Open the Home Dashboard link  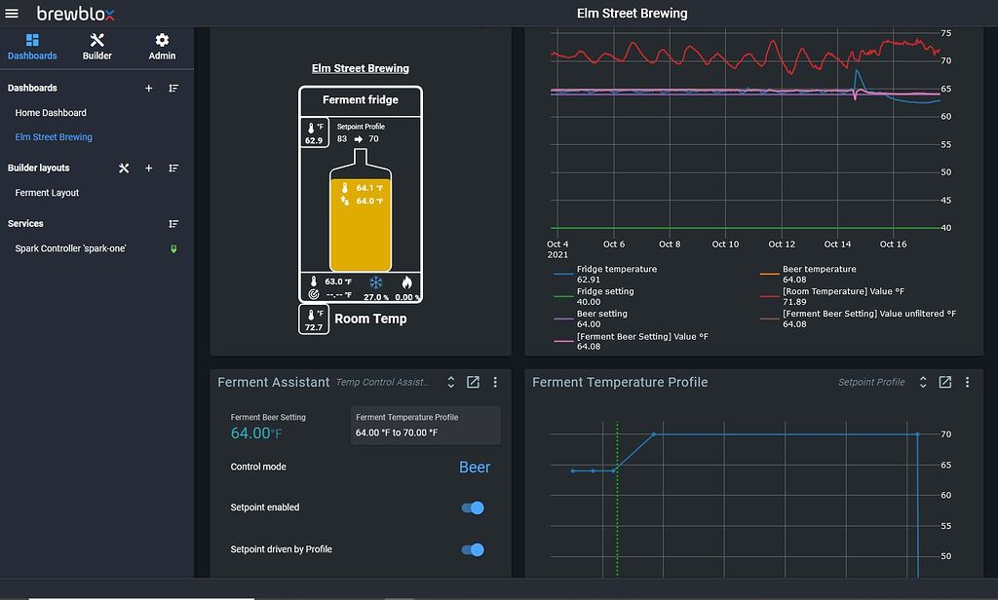(51, 113)
